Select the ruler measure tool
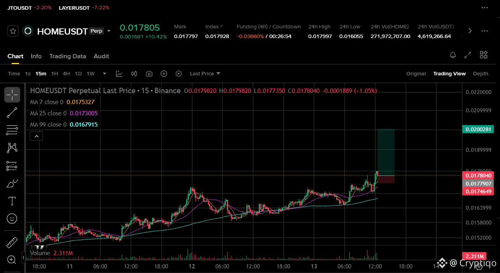 tap(12, 242)
